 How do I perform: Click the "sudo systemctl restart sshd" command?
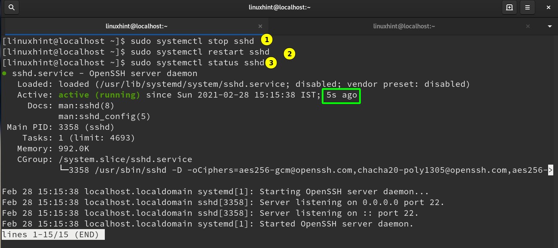pos(200,52)
